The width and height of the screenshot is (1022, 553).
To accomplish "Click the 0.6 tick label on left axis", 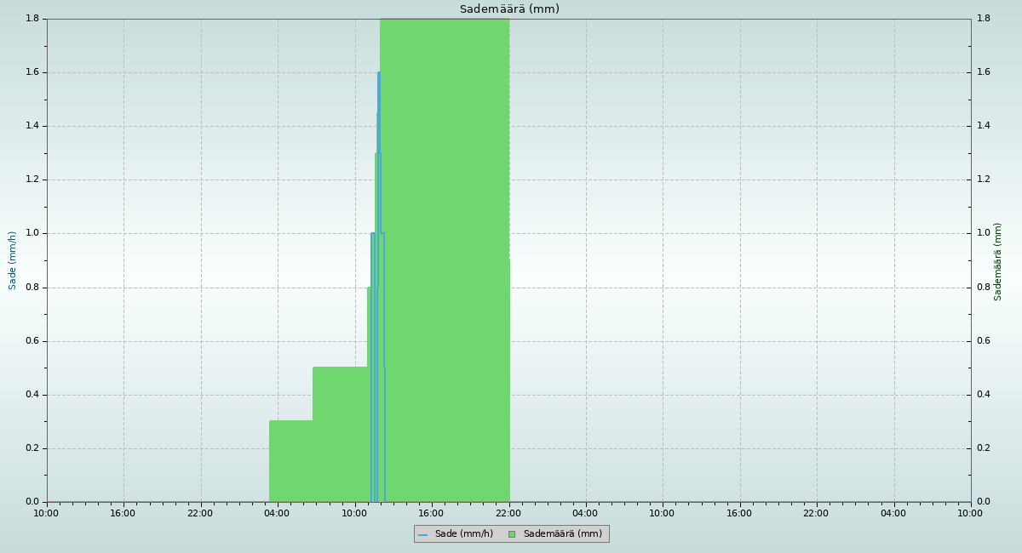I will [x=34, y=341].
